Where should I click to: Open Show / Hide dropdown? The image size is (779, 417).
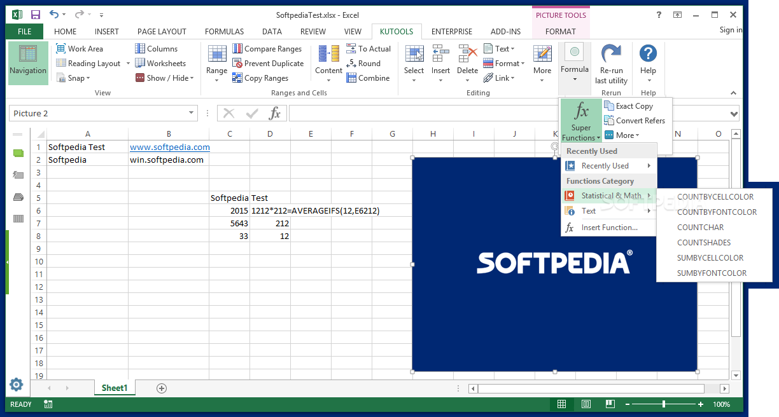(x=164, y=78)
